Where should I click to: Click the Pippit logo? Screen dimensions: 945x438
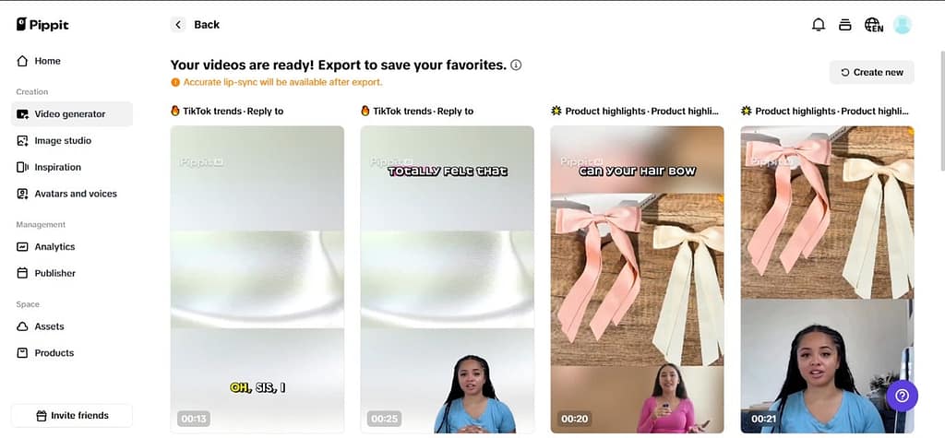(x=42, y=25)
